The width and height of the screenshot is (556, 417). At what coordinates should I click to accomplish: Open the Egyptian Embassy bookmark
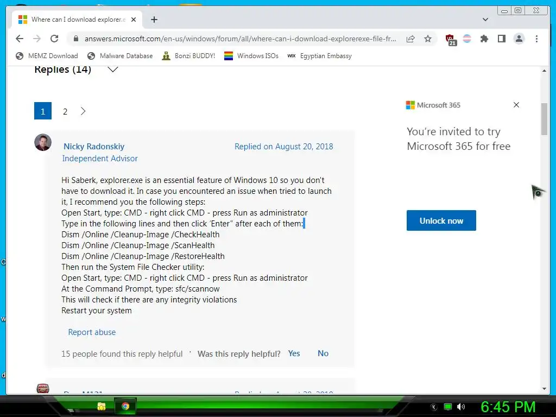319,56
